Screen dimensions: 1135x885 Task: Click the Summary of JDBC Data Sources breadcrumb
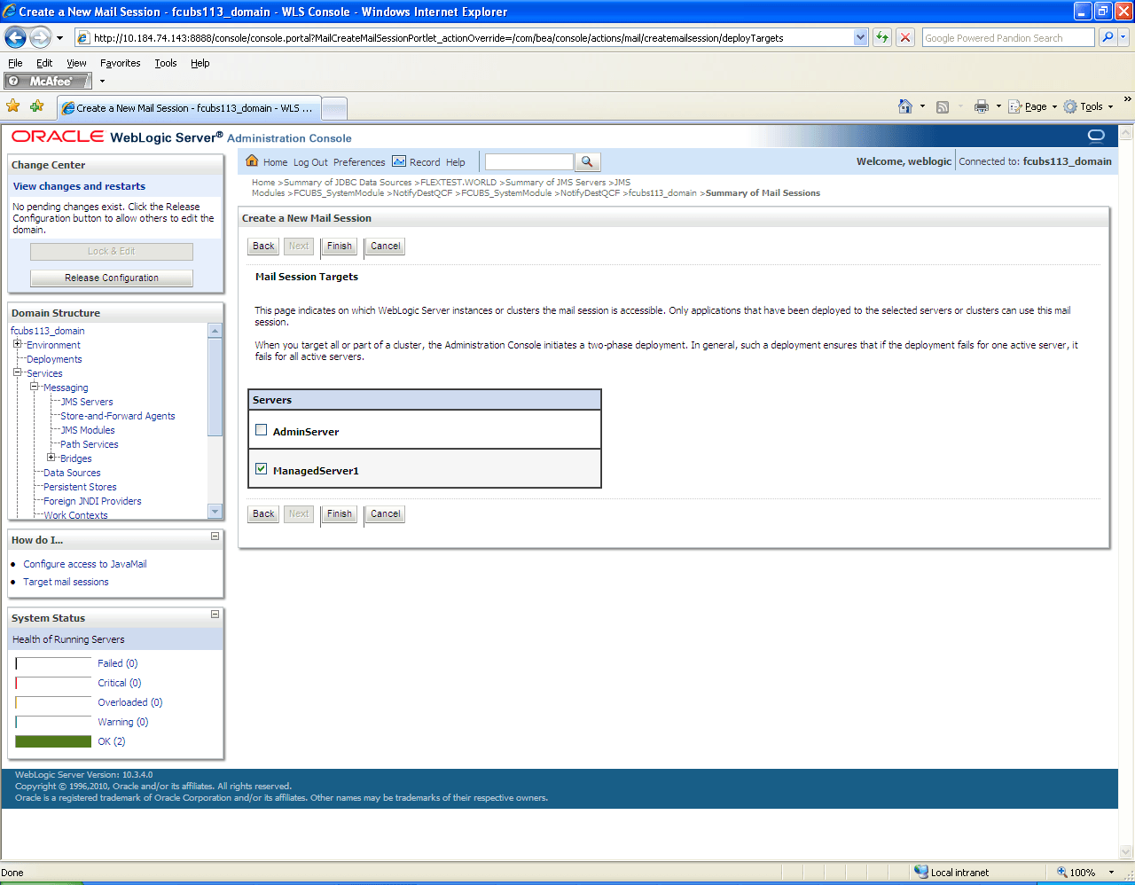coord(348,182)
